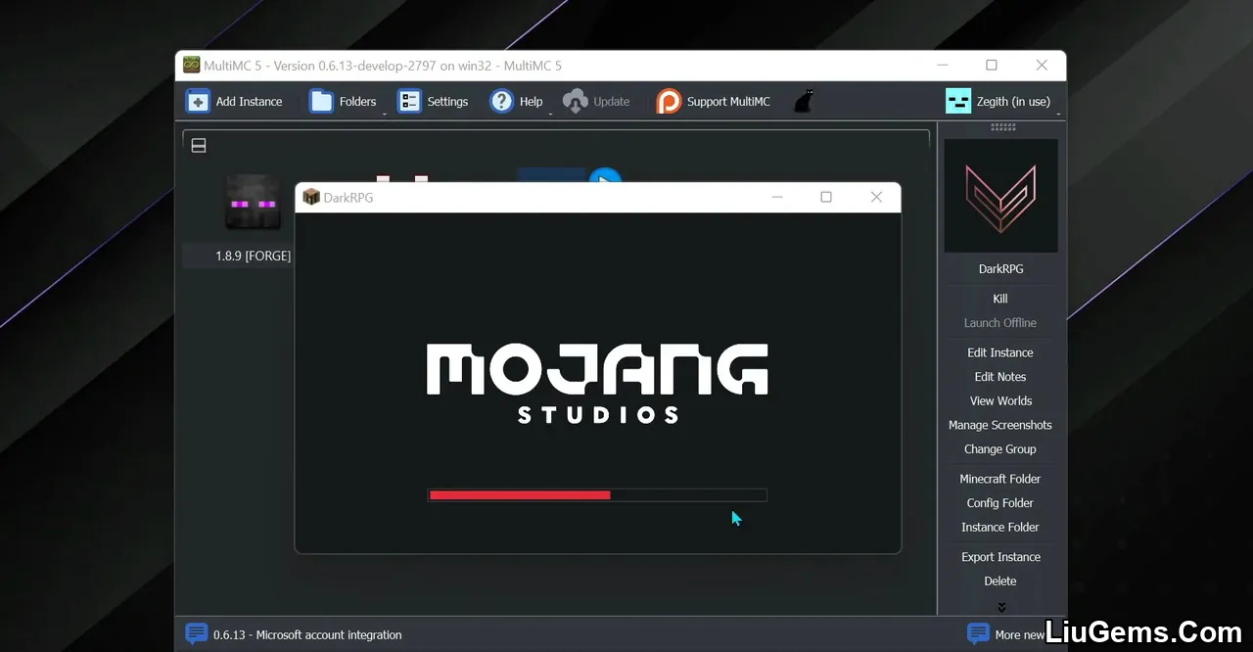Viewport: 1253px width, 652px height.
Task: Click the DarkRPG window crafting table icon
Action: point(311,197)
